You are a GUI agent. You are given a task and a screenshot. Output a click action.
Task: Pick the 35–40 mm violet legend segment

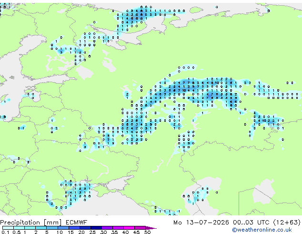(118, 228)
